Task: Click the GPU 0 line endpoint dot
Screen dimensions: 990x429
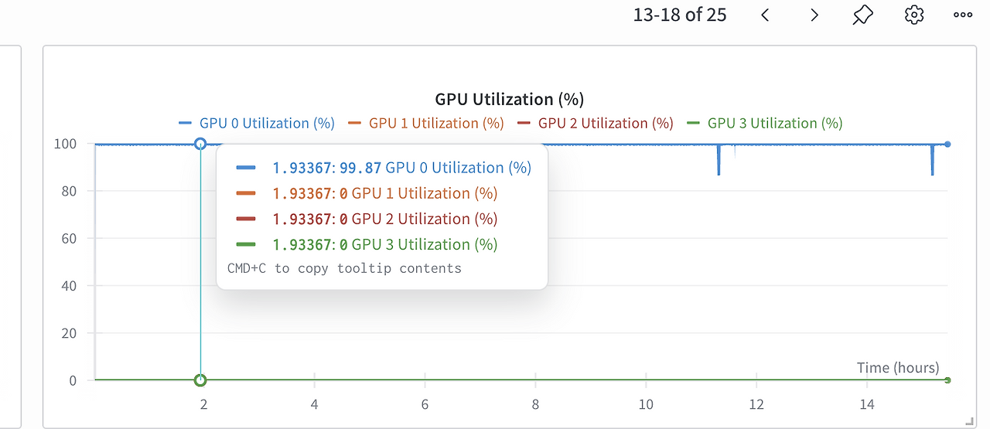Action: coord(947,144)
